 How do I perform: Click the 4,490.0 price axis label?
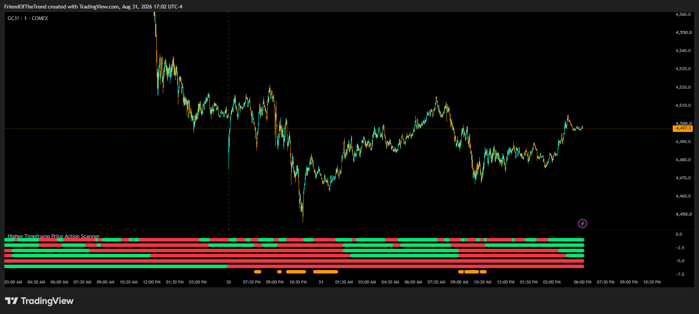[683, 142]
